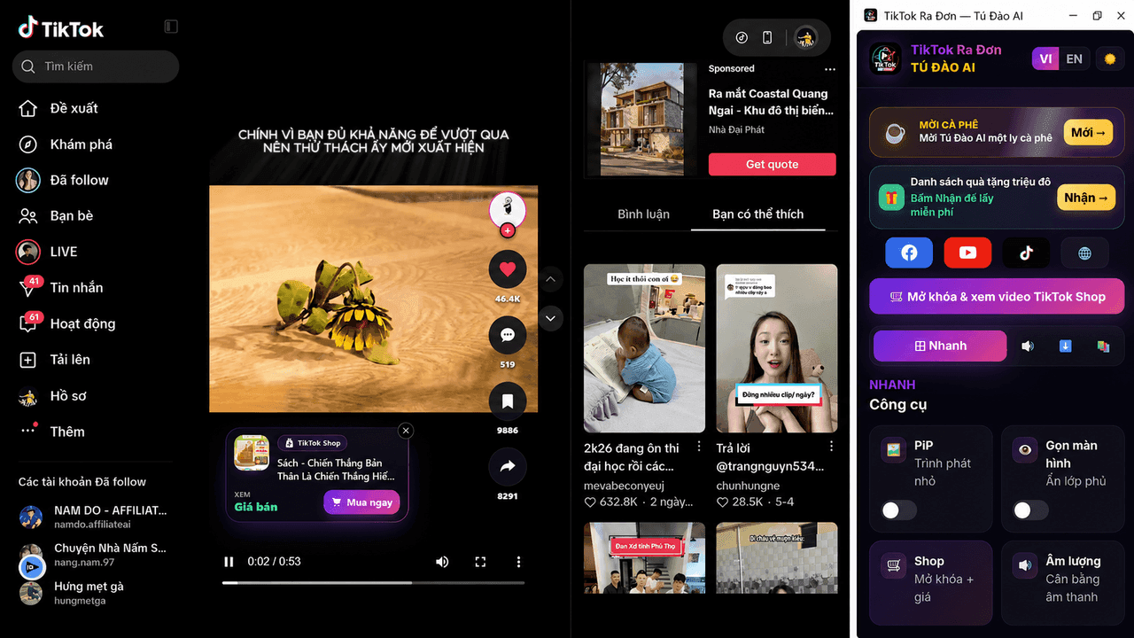The width and height of the screenshot is (1134, 638).
Task: Select the Bạn có thể thích tab
Action: pyautogui.click(x=758, y=214)
